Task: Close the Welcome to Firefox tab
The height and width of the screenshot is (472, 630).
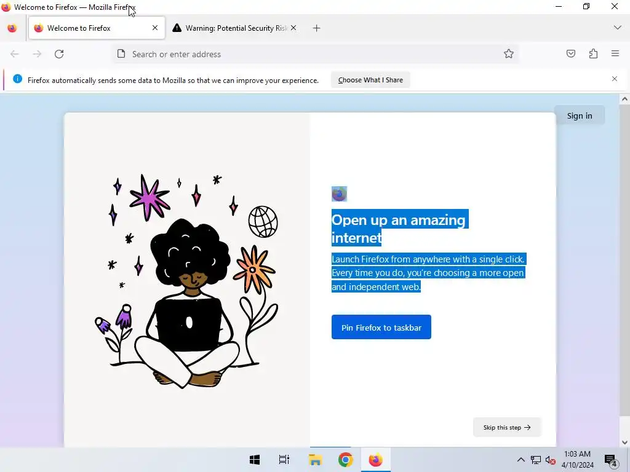Action: tap(155, 28)
